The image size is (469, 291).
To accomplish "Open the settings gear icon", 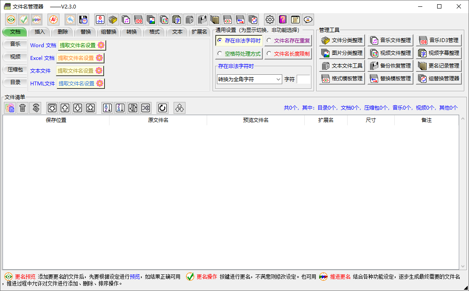I will pyautogui.click(x=270, y=20).
